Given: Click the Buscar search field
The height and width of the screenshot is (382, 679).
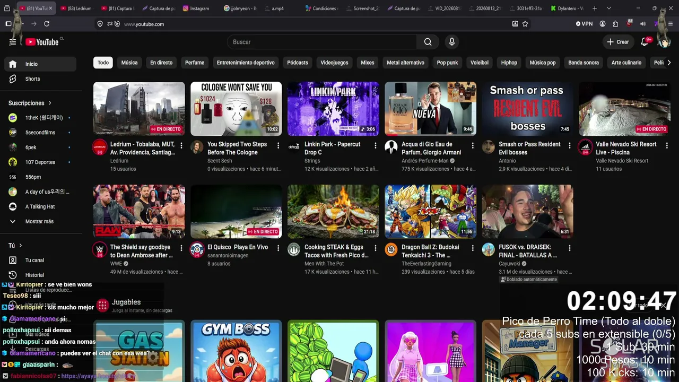Looking at the screenshot, I should point(322,42).
